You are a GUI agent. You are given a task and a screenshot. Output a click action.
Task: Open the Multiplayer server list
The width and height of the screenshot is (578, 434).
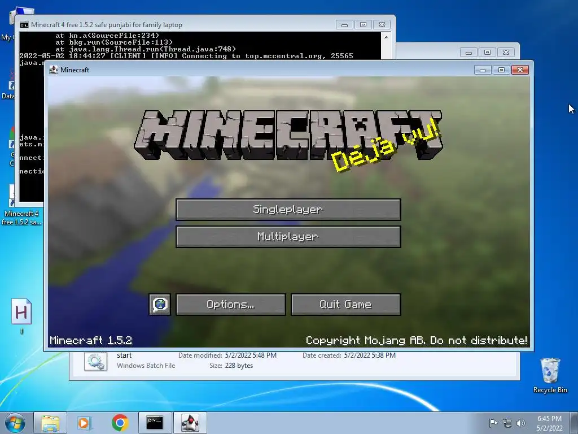(x=288, y=237)
